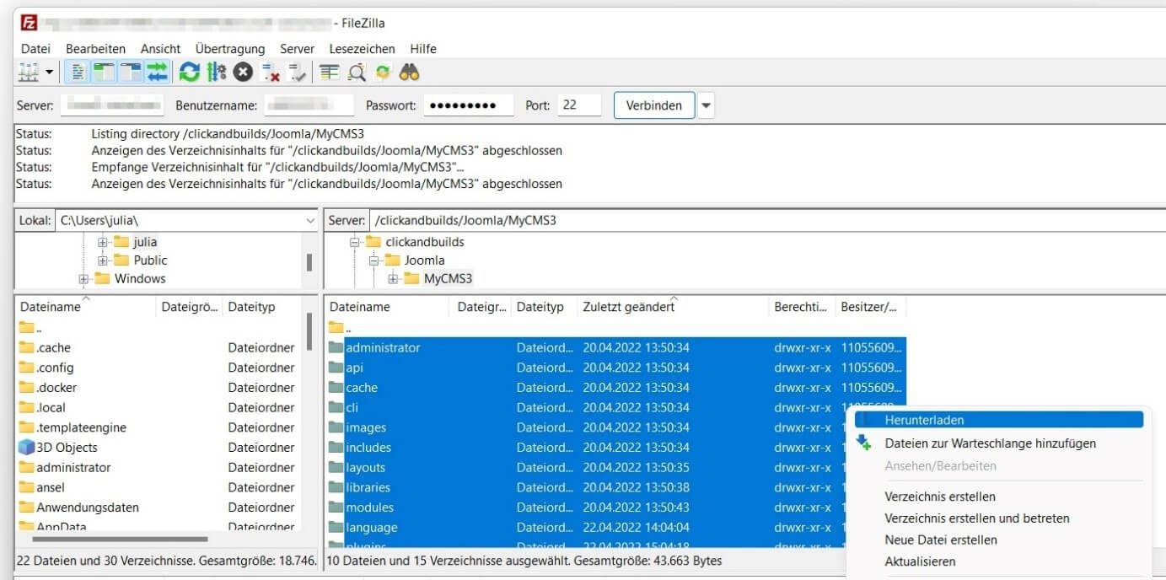Open the Server menu

point(297,49)
